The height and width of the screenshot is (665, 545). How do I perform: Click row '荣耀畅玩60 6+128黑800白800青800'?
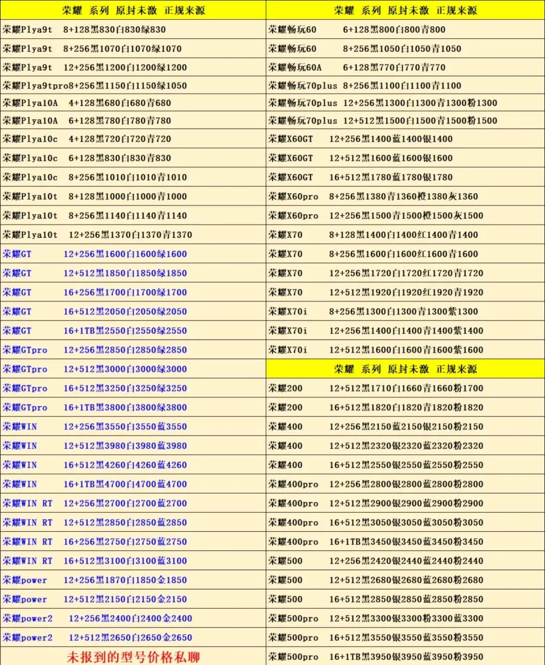tap(405, 30)
